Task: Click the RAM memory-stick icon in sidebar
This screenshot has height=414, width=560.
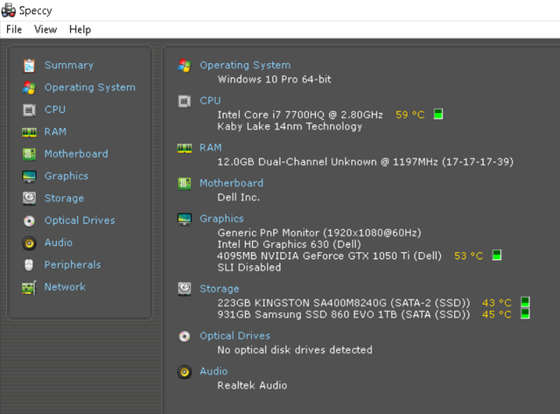Action: (29, 132)
